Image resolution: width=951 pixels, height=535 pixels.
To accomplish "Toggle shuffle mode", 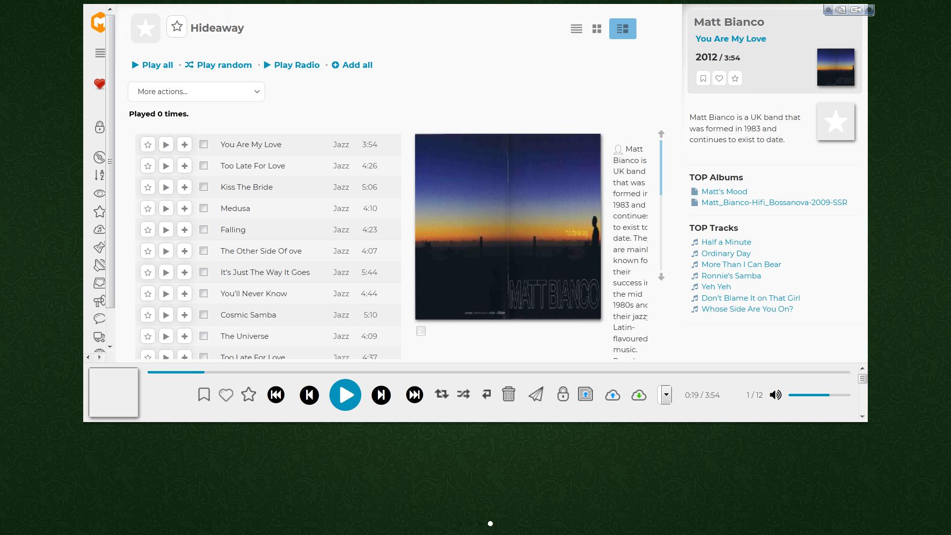I will point(464,394).
